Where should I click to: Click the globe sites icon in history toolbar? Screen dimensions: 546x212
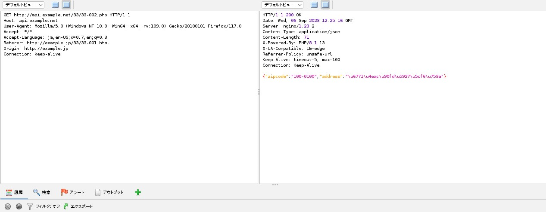pyautogui.click(x=19, y=206)
